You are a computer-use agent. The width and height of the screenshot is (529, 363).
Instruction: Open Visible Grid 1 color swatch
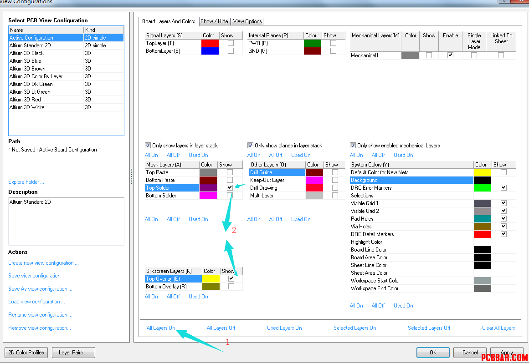(x=483, y=203)
